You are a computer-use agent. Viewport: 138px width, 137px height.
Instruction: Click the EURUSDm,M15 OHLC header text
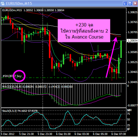tap(33, 10)
